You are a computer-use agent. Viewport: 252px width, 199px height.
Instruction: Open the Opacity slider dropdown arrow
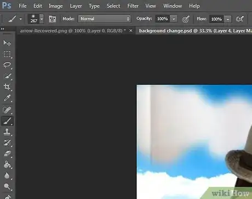tap(174, 19)
